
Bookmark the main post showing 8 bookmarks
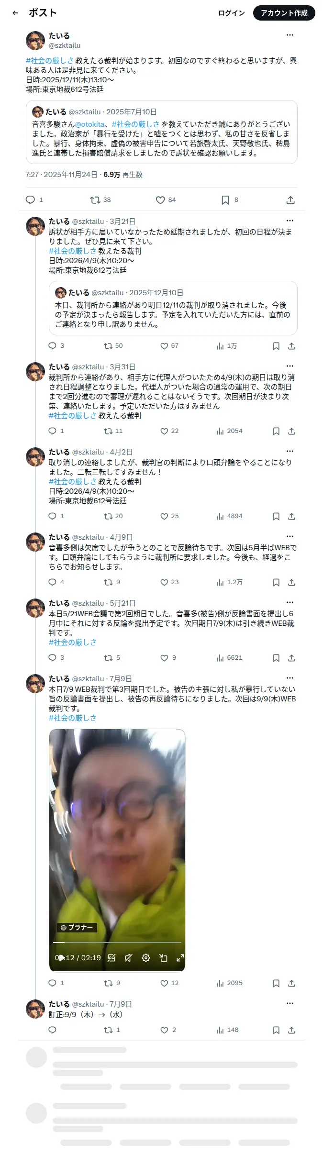pos(229,200)
